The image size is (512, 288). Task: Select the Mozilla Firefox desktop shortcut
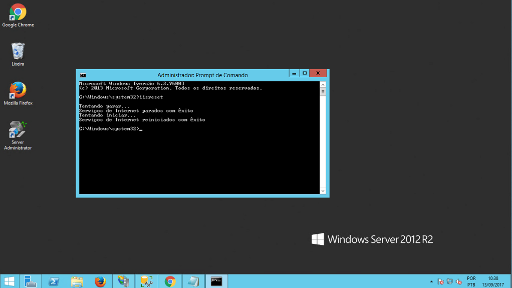click(x=18, y=93)
